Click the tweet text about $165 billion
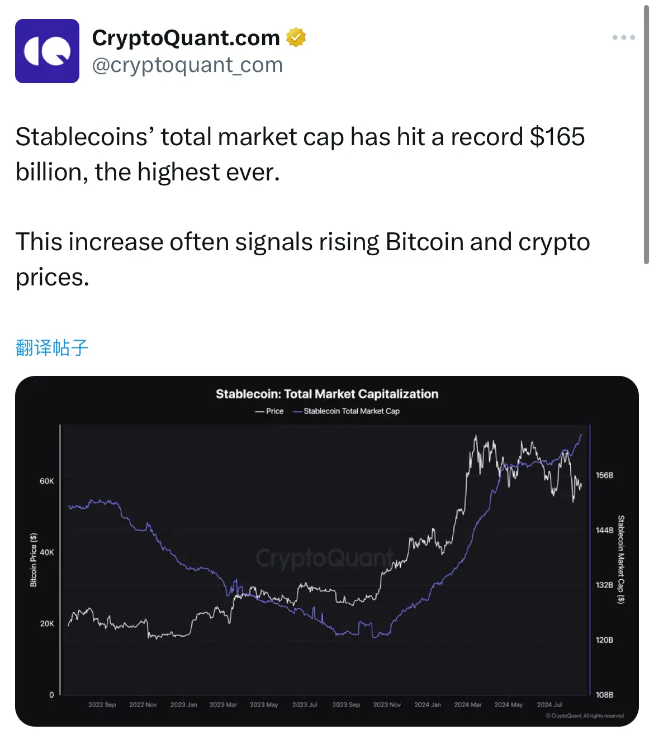654x749 pixels. (x=300, y=154)
